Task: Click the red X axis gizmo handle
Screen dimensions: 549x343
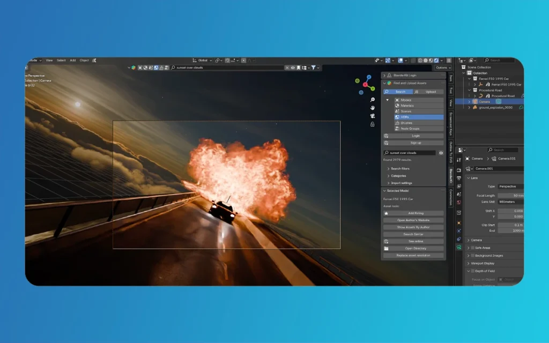Action: [365, 84]
